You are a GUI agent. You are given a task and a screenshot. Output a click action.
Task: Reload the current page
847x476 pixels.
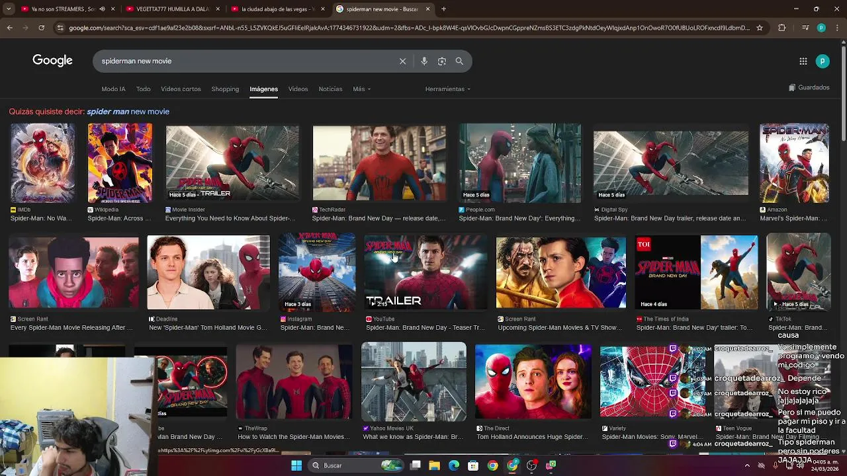[x=41, y=28]
